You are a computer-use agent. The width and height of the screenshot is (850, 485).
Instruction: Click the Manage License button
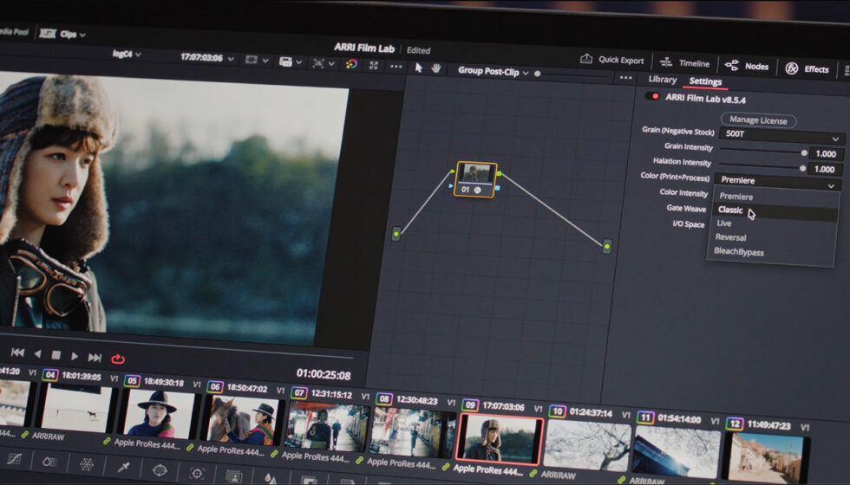tap(758, 120)
